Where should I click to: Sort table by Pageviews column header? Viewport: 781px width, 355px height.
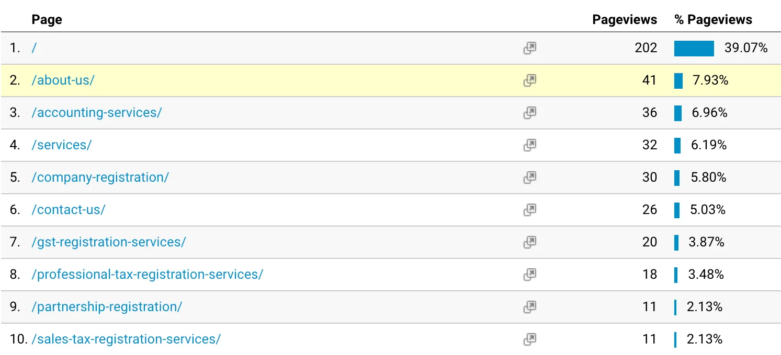coord(625,20)
